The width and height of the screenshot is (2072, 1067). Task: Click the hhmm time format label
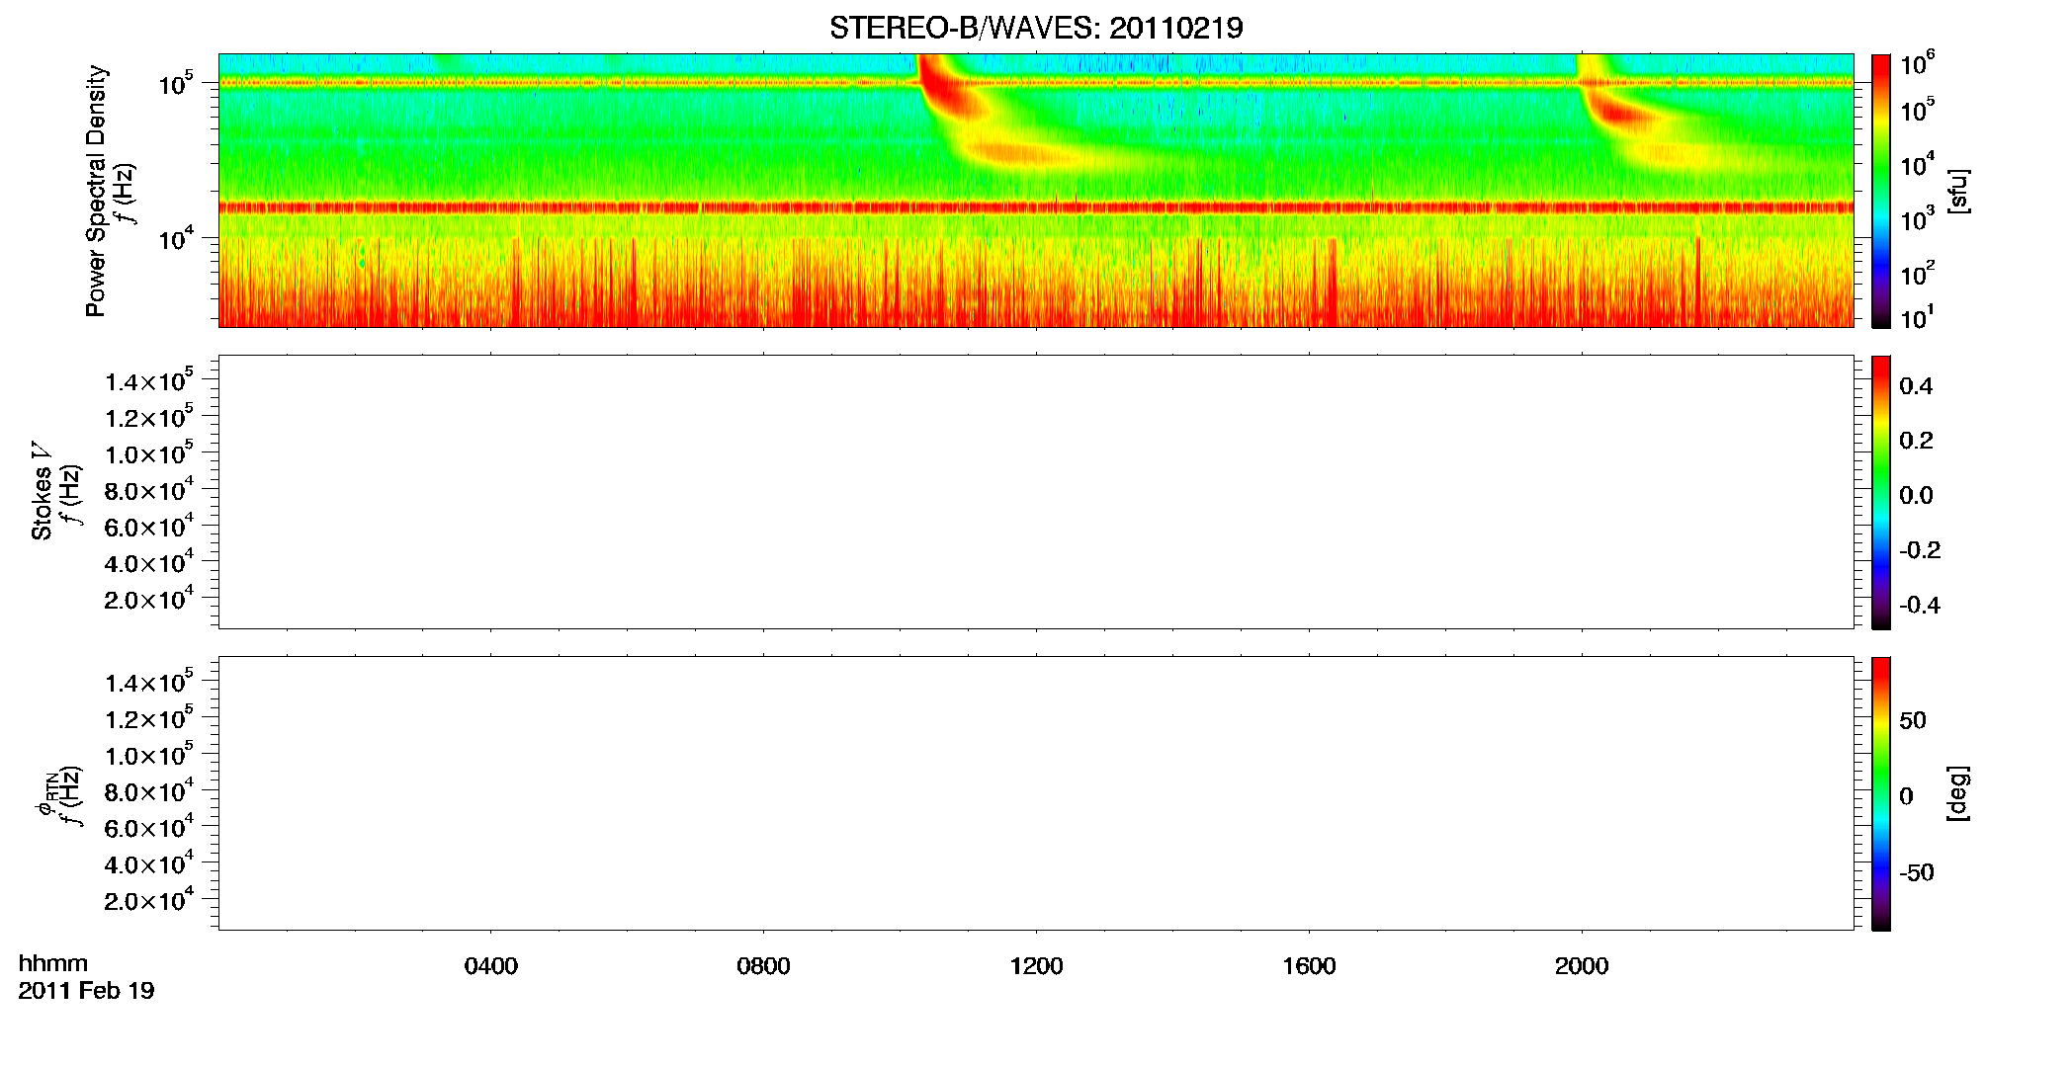pyautogui.click(x=53, y=963)
